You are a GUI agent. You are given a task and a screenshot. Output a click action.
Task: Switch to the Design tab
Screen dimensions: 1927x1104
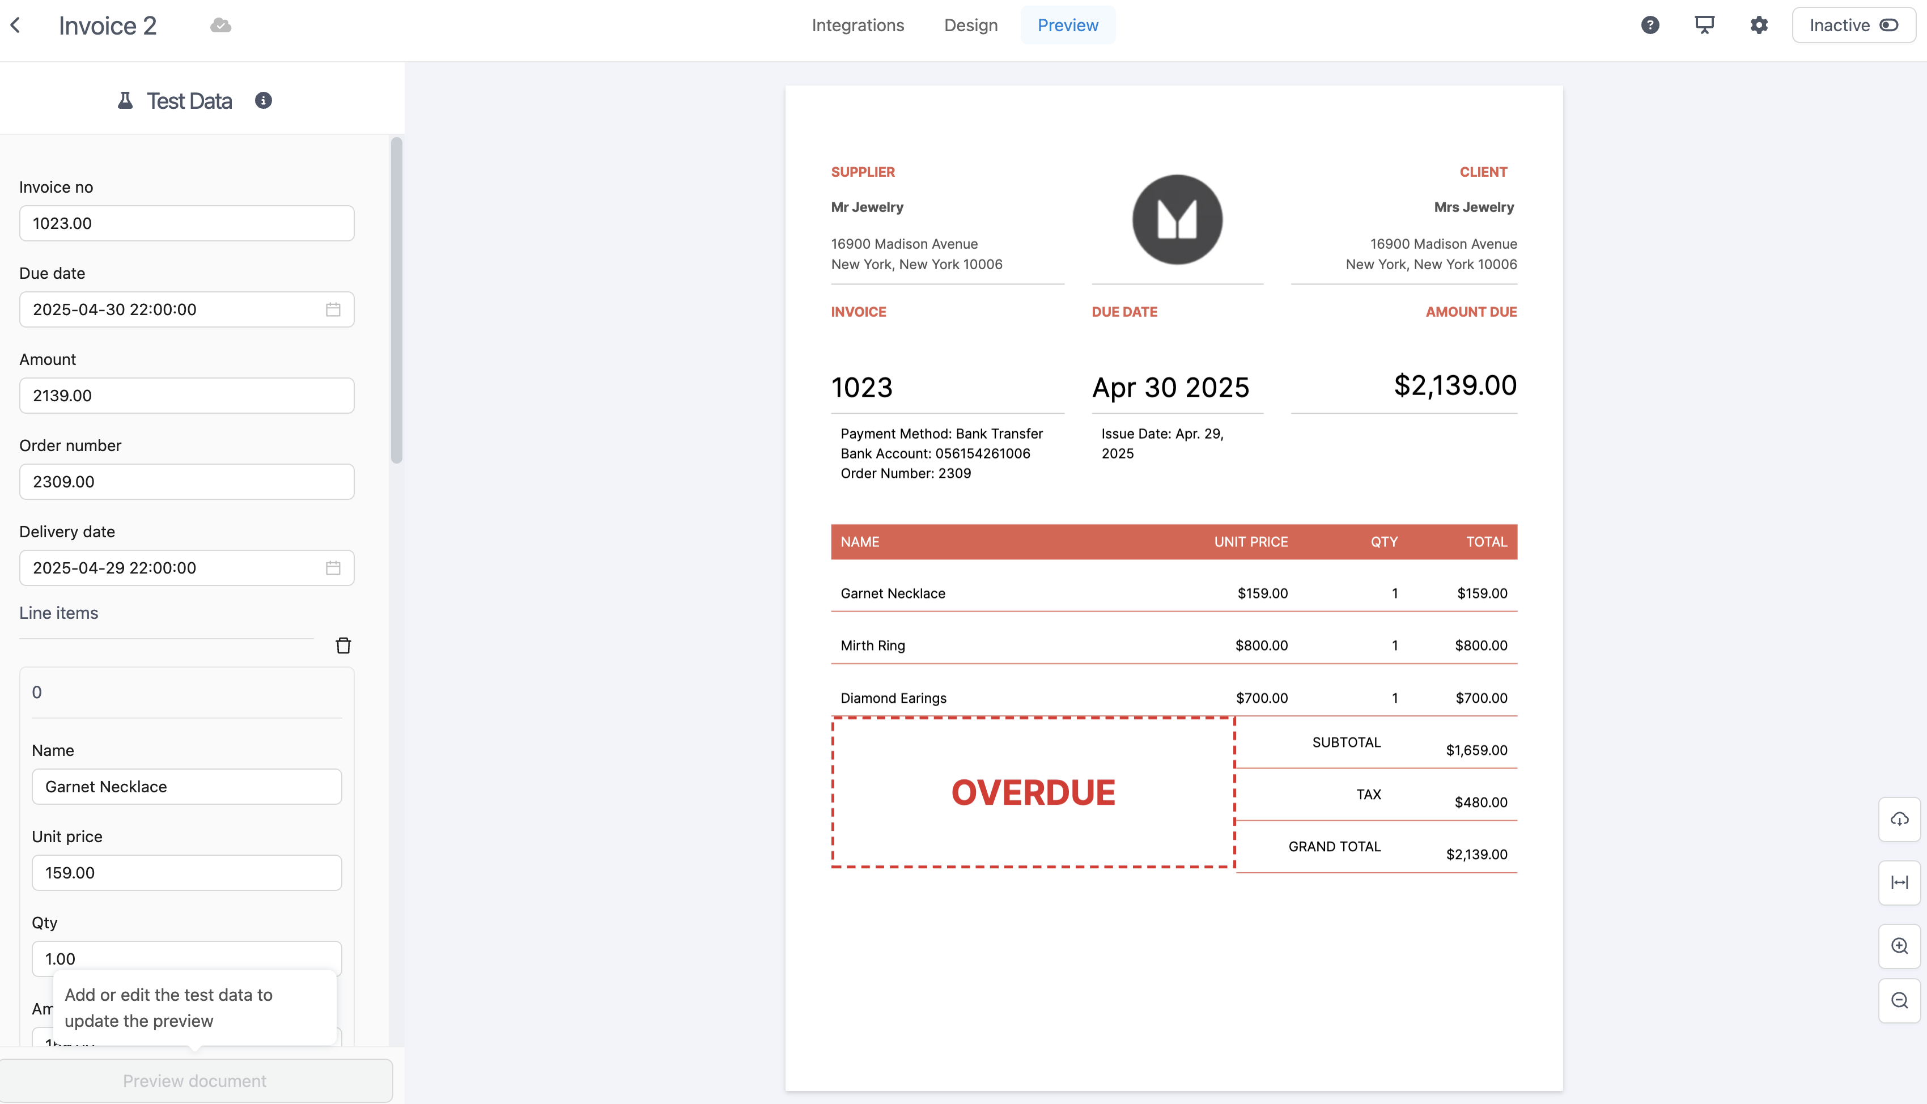pos(970,25)
